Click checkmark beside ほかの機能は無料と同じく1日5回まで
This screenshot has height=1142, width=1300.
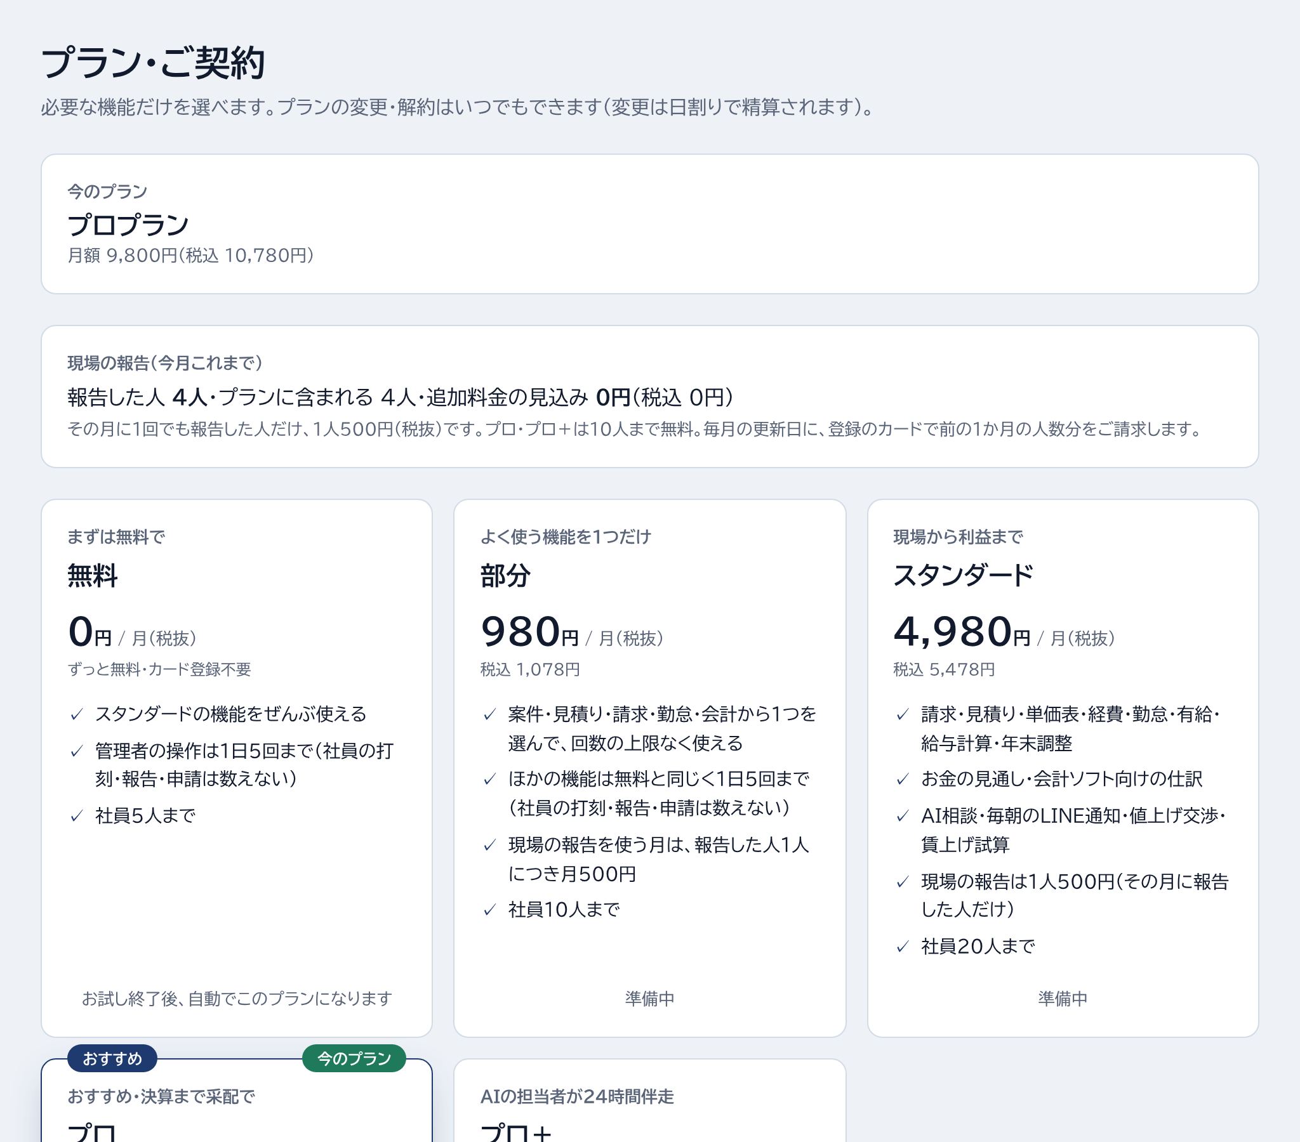(490, 779)
